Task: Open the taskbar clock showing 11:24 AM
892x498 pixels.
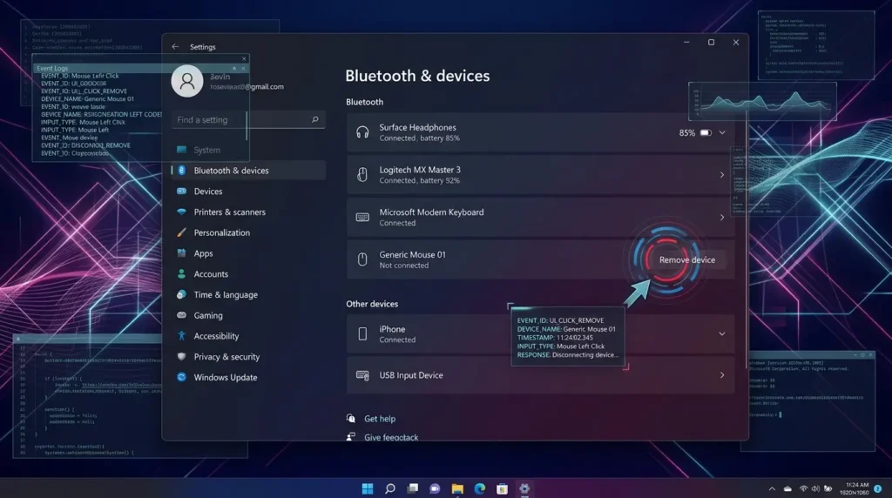Action: pyautogui.click(x=854, y=488)
